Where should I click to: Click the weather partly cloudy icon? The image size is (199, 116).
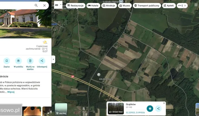(45, 42)
